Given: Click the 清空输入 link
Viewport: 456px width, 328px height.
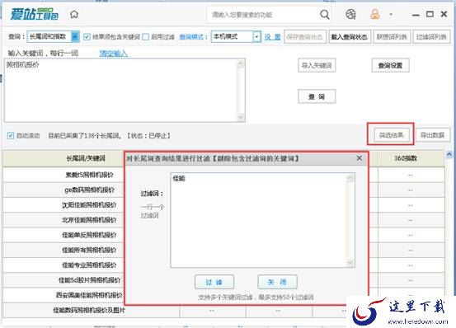Looking at the screenshot, I should pyautogui.click(x=114, y=54).
